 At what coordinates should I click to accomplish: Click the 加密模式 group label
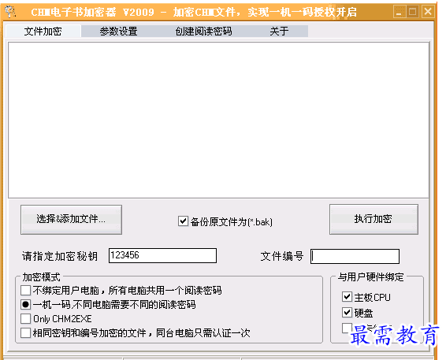pyautogui.click(x=41, y=276)
